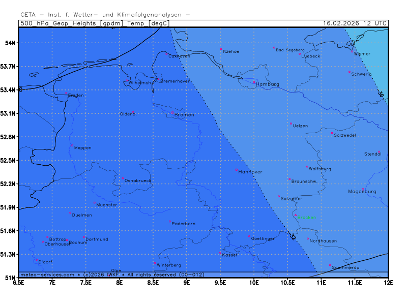The image size is (407, 305).
Task: Click the Wolfsburg city label
Action: point(320,169)
